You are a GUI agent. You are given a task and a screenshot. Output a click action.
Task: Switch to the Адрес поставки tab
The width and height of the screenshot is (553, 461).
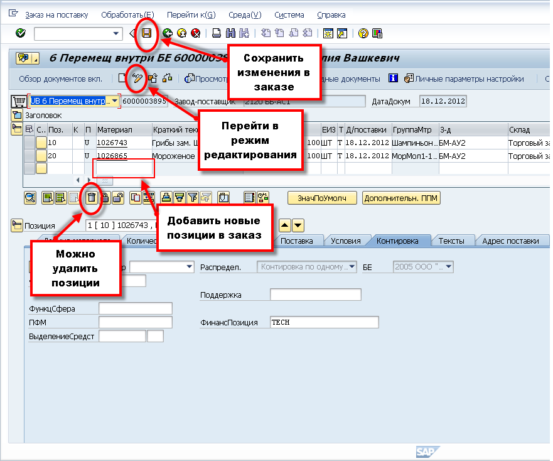[x=511, y=241]
